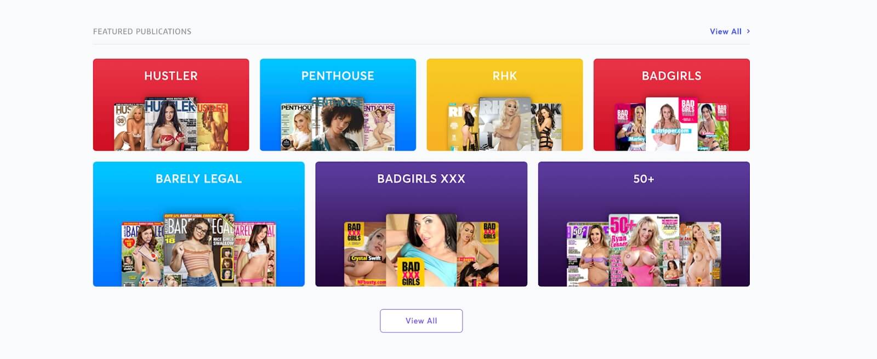
Task: Click the front Penthouse magazine cover thumbnail
Action: [337, 124]
